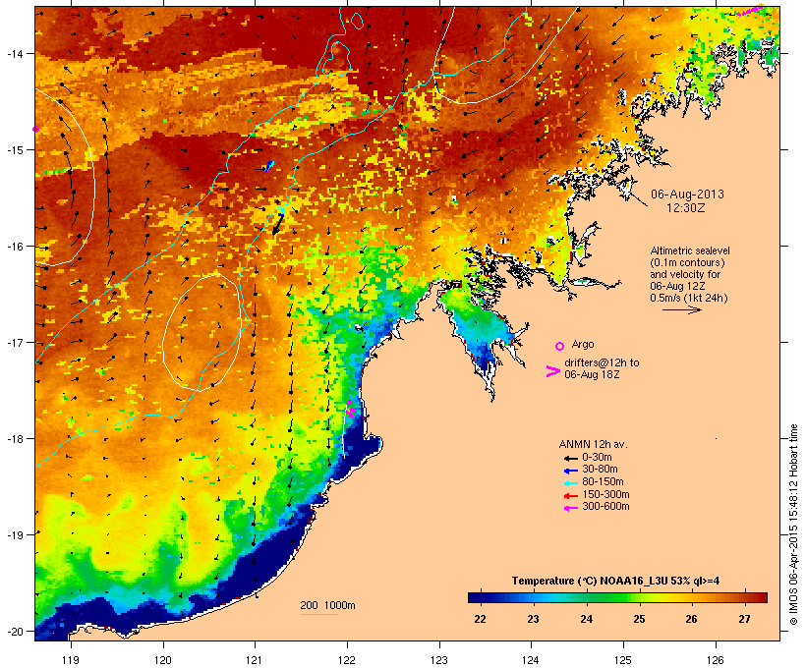Click the red 150-300m legend arrow
The width and height of the screenshot is (806, 668).
(x=570, y=496)
